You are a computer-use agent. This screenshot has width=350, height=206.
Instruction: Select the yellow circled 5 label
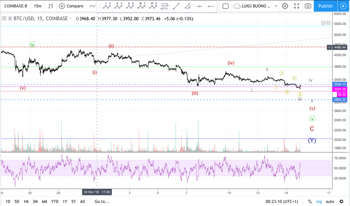[300, 95]
